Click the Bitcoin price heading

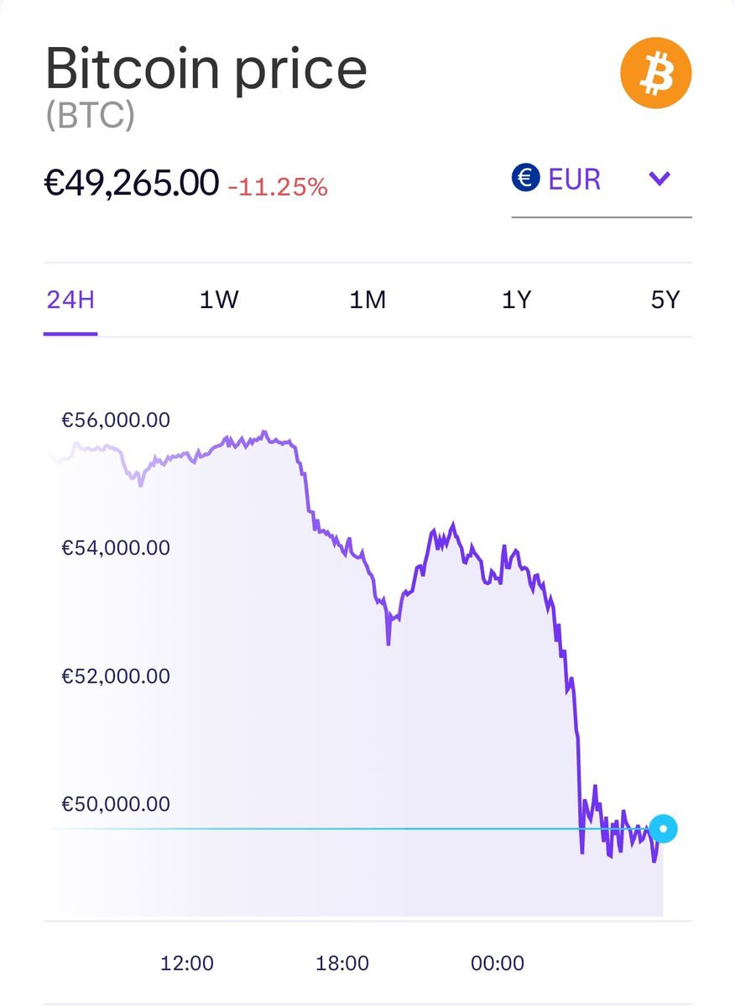tap(206, 70)
